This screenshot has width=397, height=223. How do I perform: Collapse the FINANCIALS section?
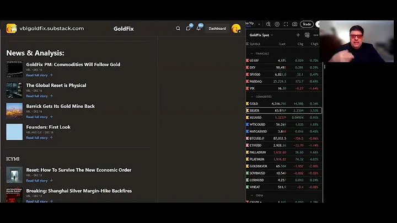(x=251, y=54)
